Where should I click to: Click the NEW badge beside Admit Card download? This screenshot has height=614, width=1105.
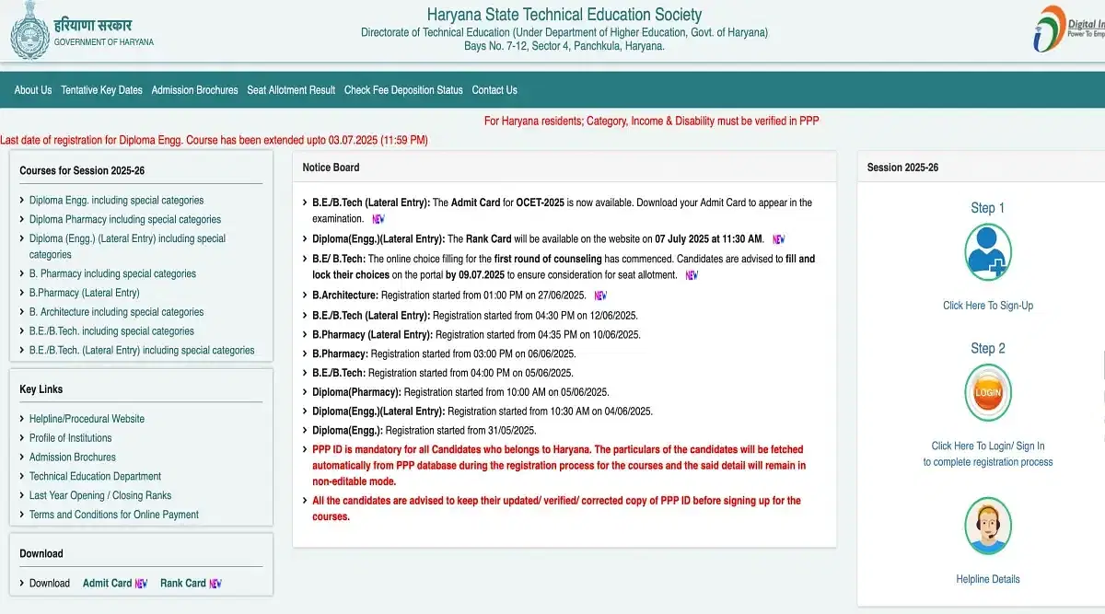click(141, 584)
